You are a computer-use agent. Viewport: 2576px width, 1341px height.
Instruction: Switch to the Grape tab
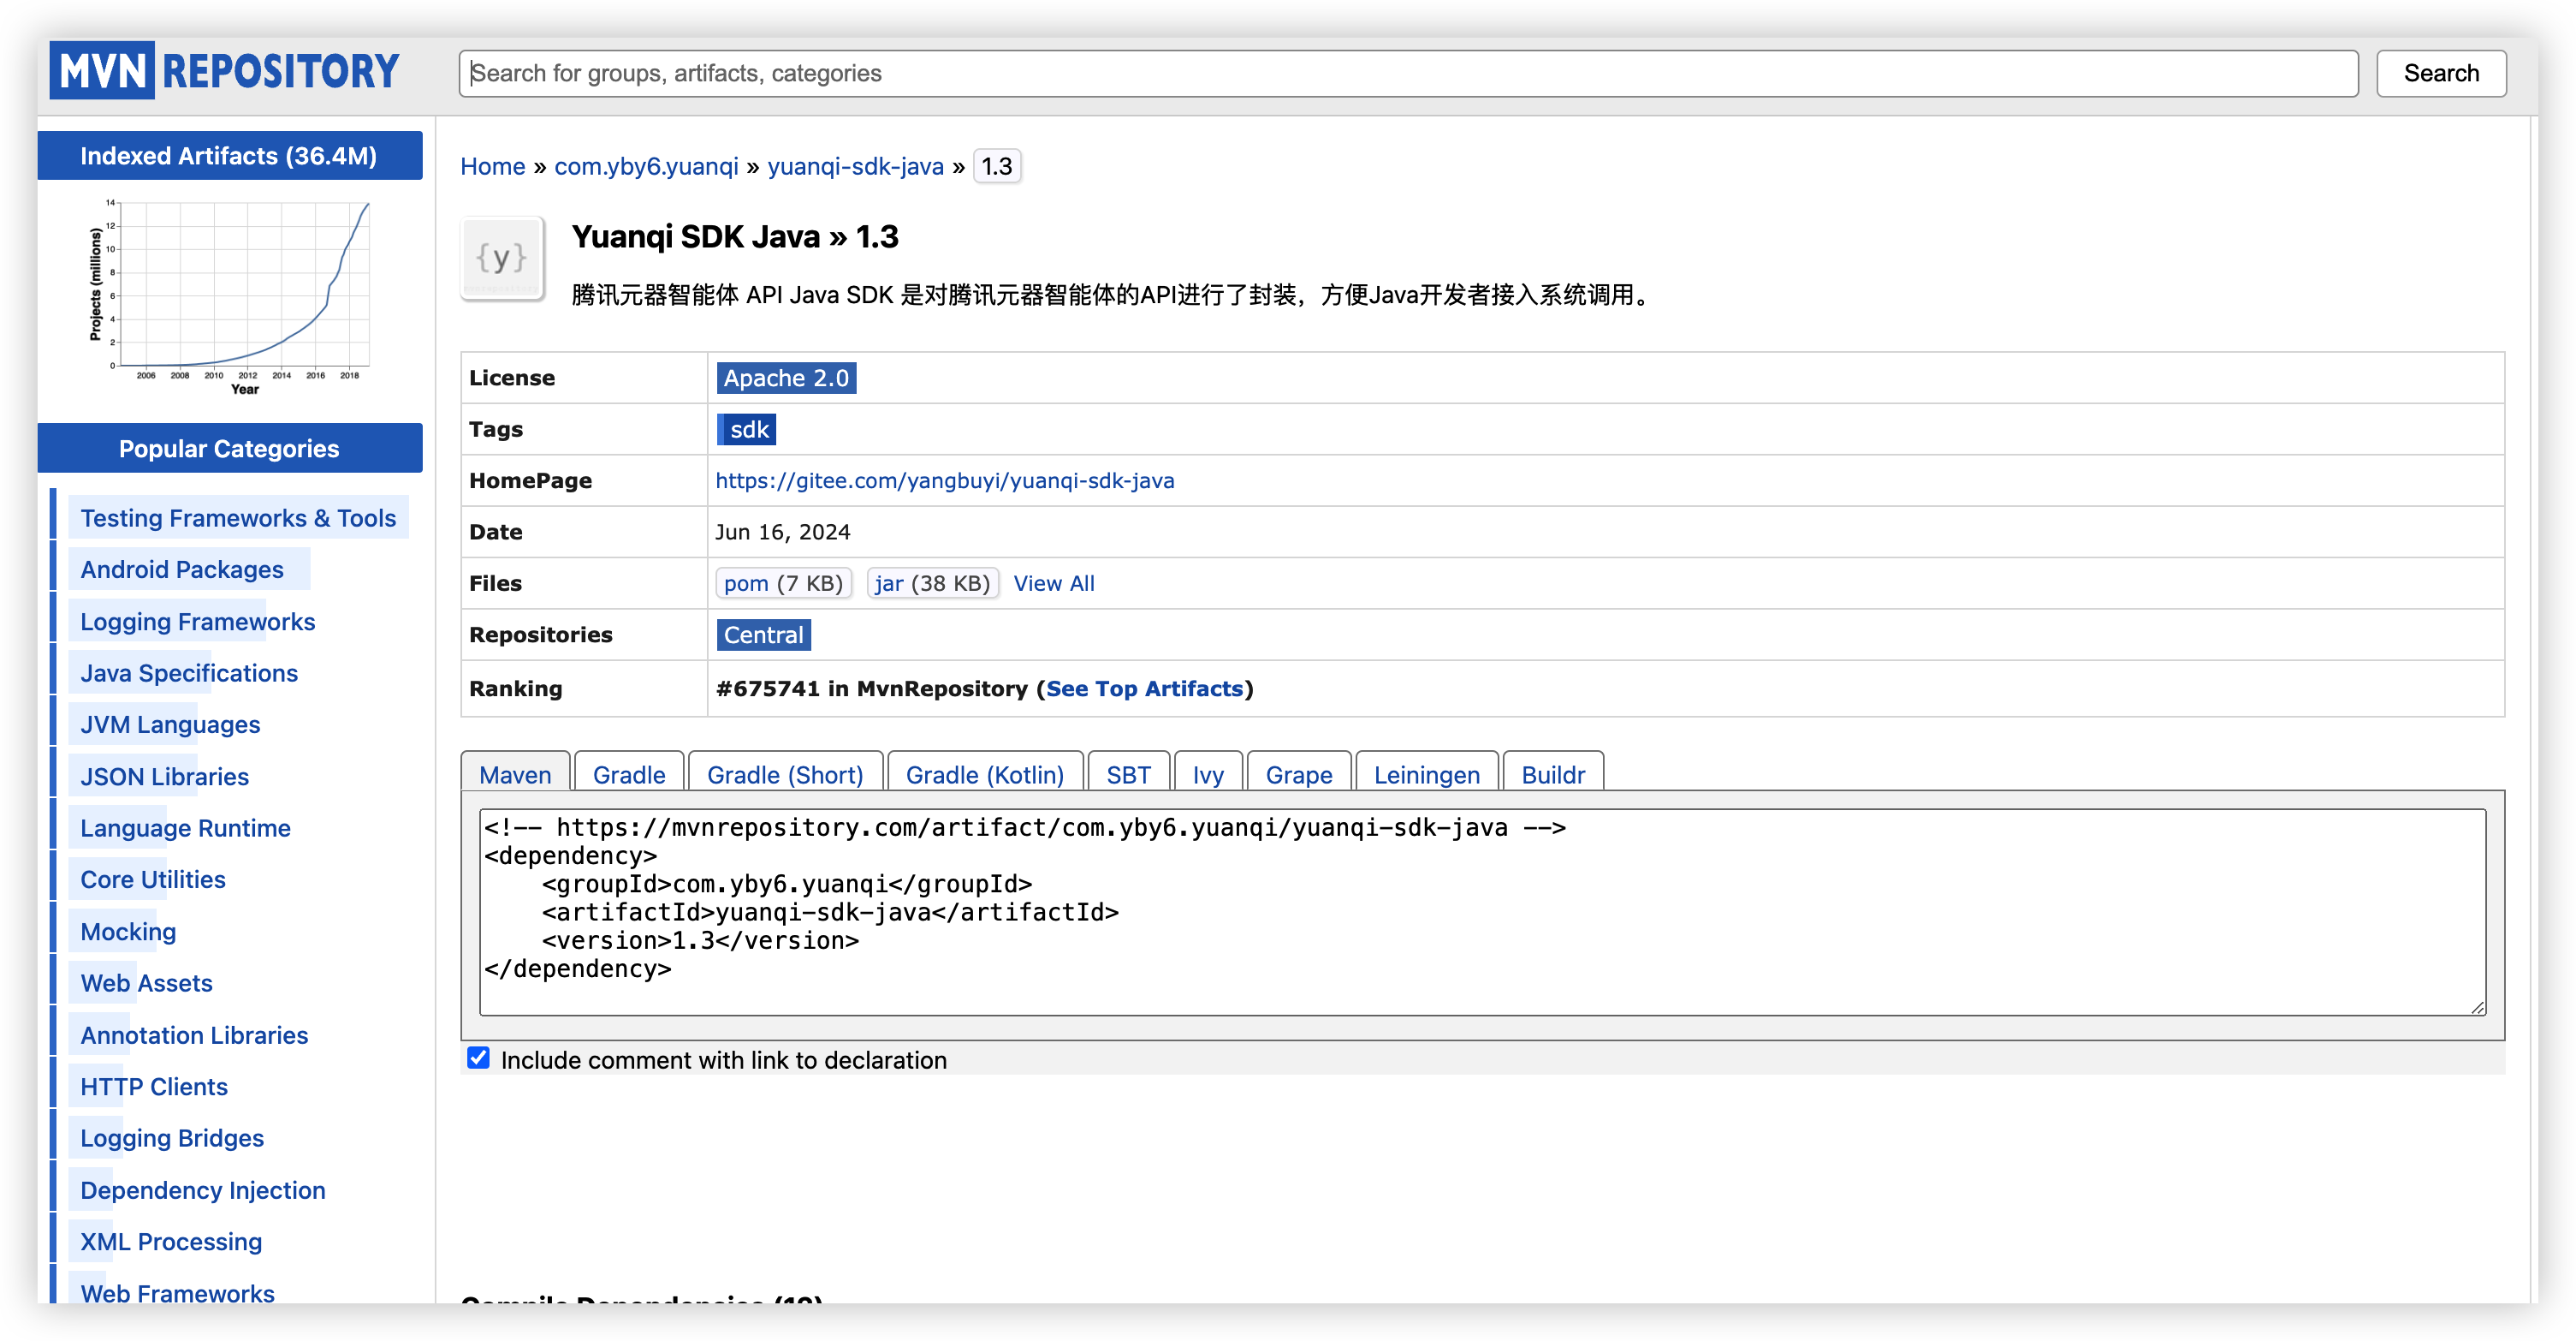click(x=1299, y=773)
